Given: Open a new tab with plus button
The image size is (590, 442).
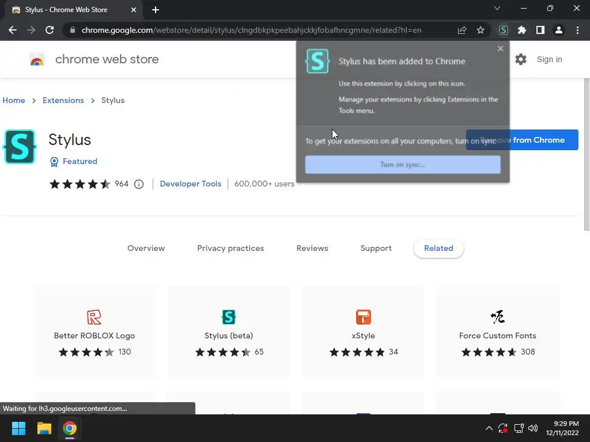Looking at the screenshot, I should click(x=156, y=10).
